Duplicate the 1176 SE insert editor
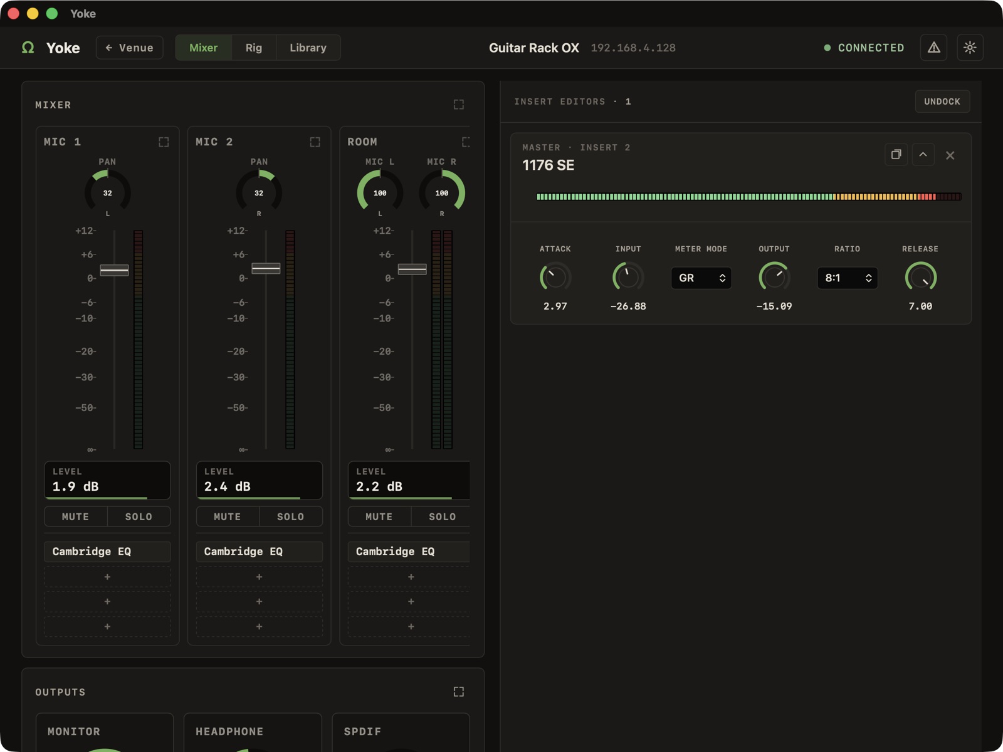 tap(896, 155)
